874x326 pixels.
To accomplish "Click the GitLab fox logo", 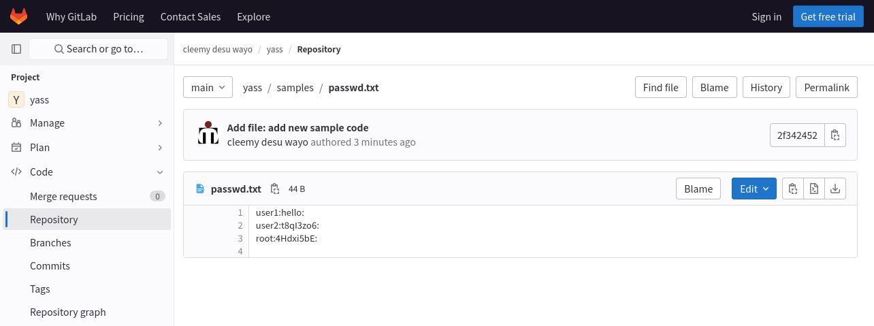I will click(x=19, y=16).
